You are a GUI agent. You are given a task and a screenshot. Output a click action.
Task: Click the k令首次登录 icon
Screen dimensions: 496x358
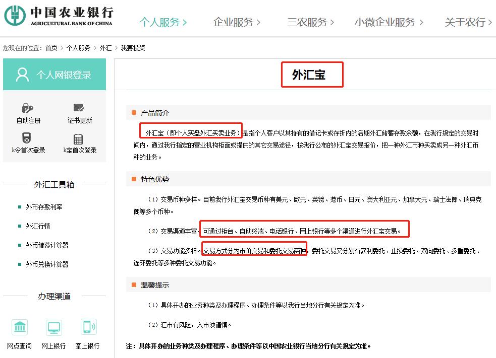coord(28,142)
